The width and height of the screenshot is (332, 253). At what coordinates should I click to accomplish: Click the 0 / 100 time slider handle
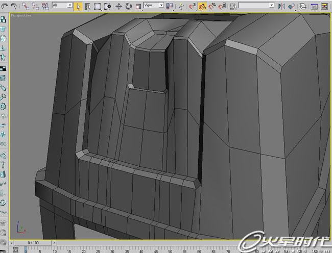coord(33,243)
